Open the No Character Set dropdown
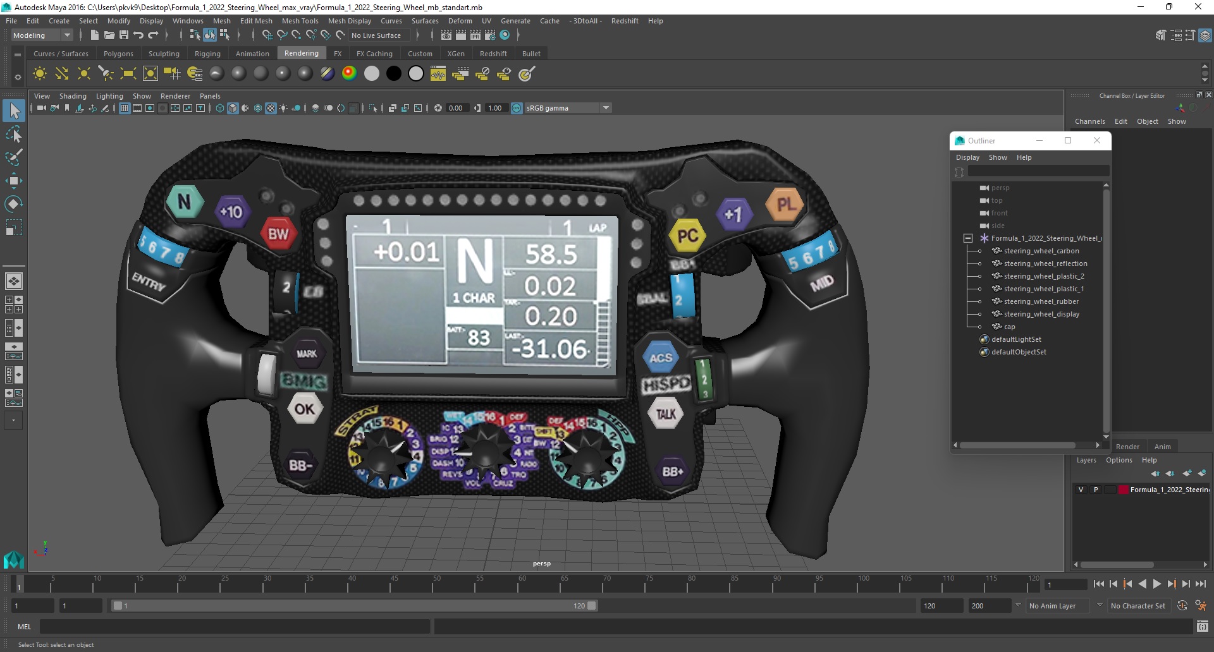 [x=1139, y=605]
